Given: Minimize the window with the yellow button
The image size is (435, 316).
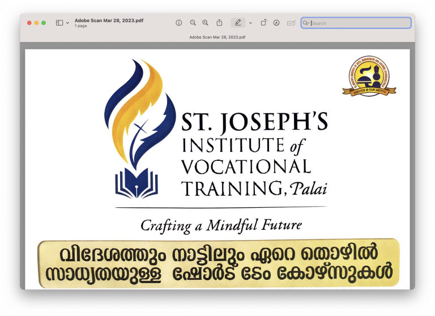Looking at the screenshot, I should [37, 23].
